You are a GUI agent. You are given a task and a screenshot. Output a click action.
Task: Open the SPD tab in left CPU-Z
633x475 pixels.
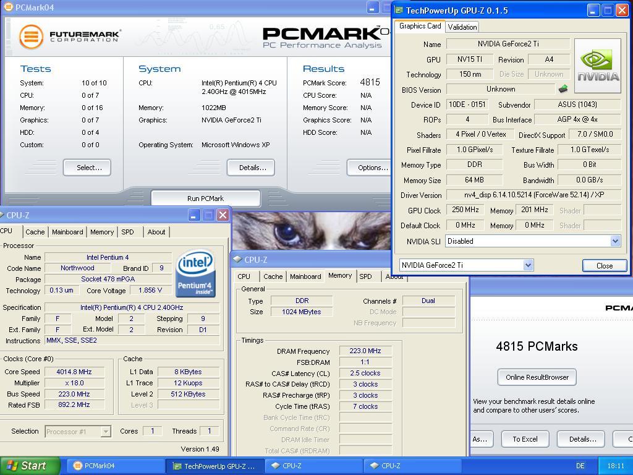127,232
